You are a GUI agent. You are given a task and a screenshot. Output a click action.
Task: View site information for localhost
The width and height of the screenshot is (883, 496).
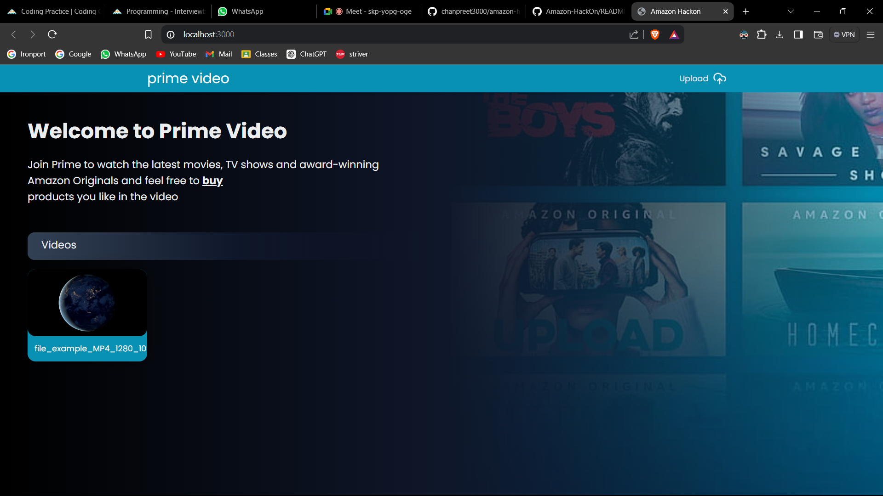[x=171, y=34]
